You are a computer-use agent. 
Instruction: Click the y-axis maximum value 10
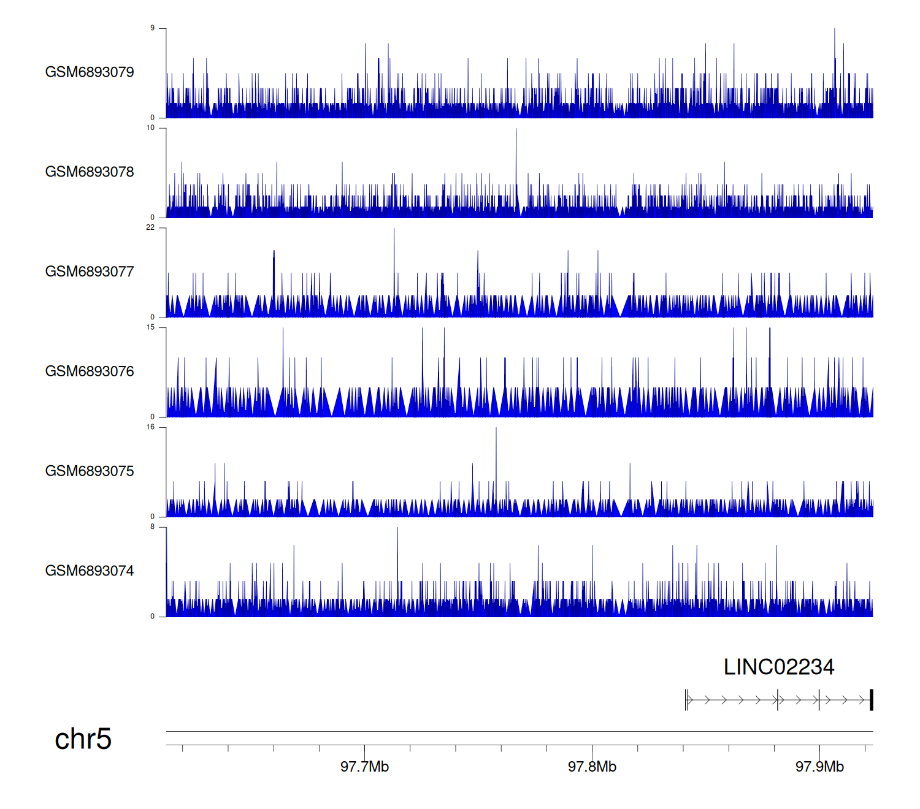pyautogui.click(x=150, y=128)
